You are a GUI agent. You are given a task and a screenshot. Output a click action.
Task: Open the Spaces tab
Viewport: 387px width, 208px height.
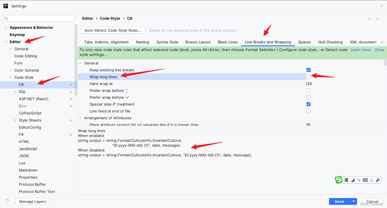click(305, 42)
